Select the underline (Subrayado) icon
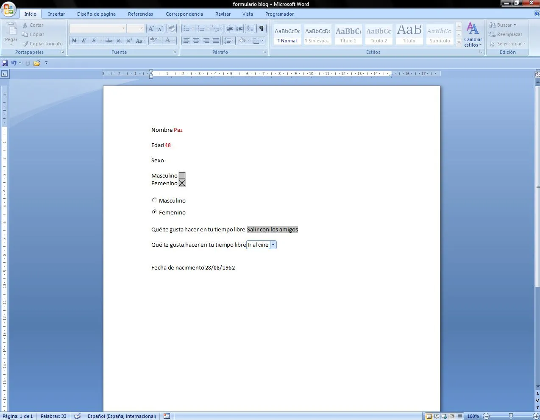 tap(93, 41)
